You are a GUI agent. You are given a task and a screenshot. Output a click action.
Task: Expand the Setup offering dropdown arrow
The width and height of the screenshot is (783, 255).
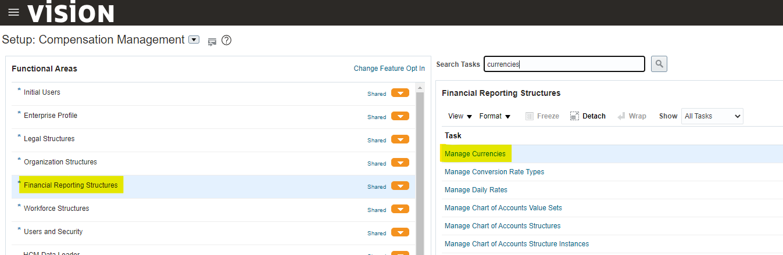point(194,40)
